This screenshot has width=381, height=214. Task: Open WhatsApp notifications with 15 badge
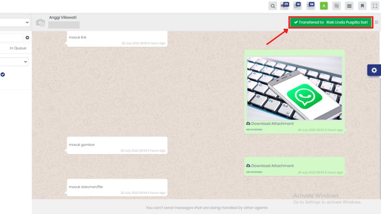coord(297,6)
